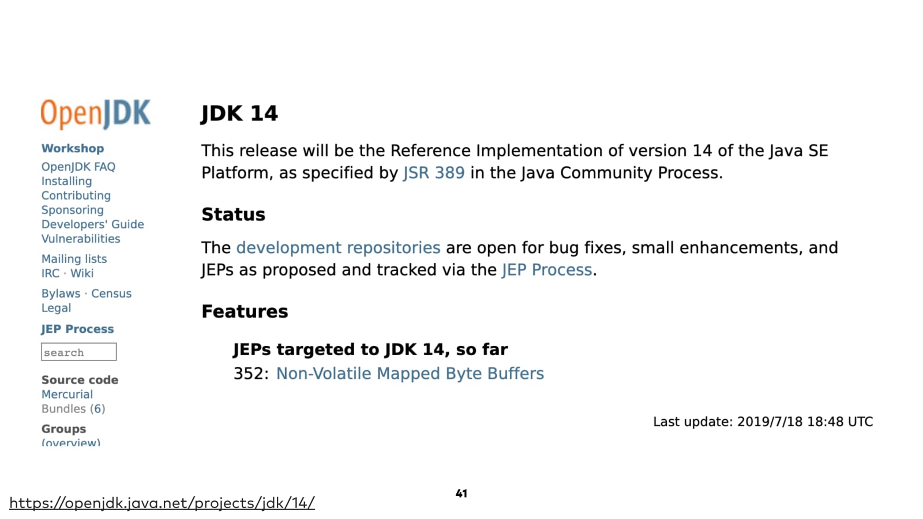Click the openjdk.java.net projects URL
This screenshot has width=923, height=519.
coord(162,503)
